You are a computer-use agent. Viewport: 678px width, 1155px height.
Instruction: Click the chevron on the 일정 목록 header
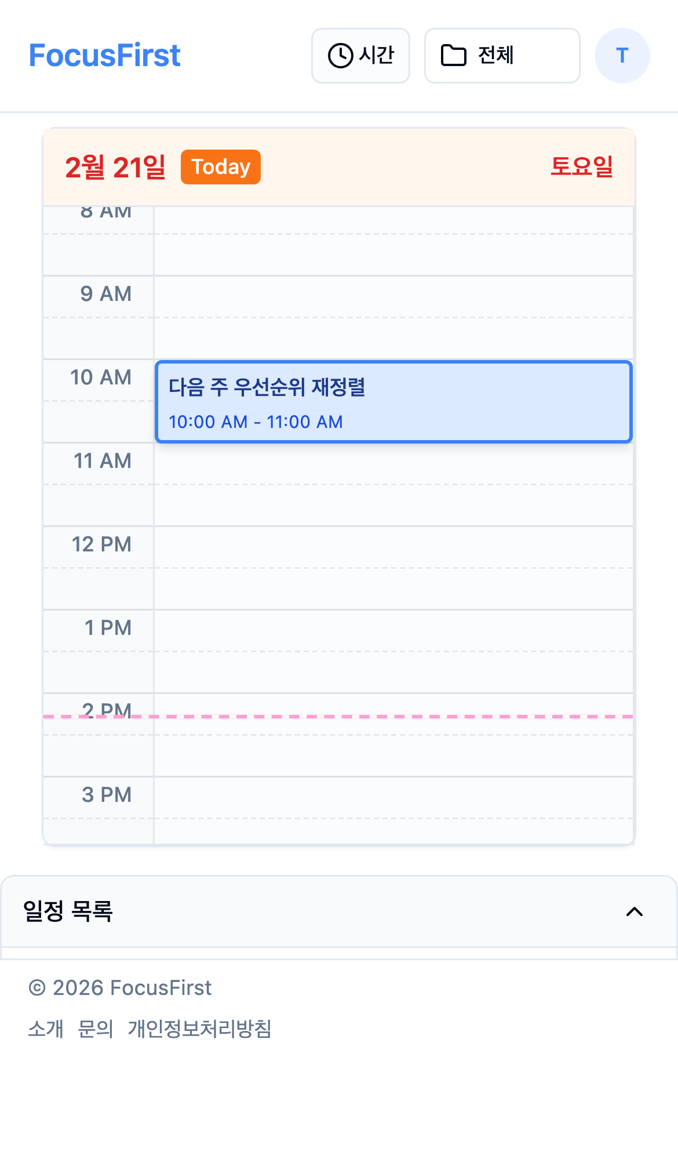point(635,912)
